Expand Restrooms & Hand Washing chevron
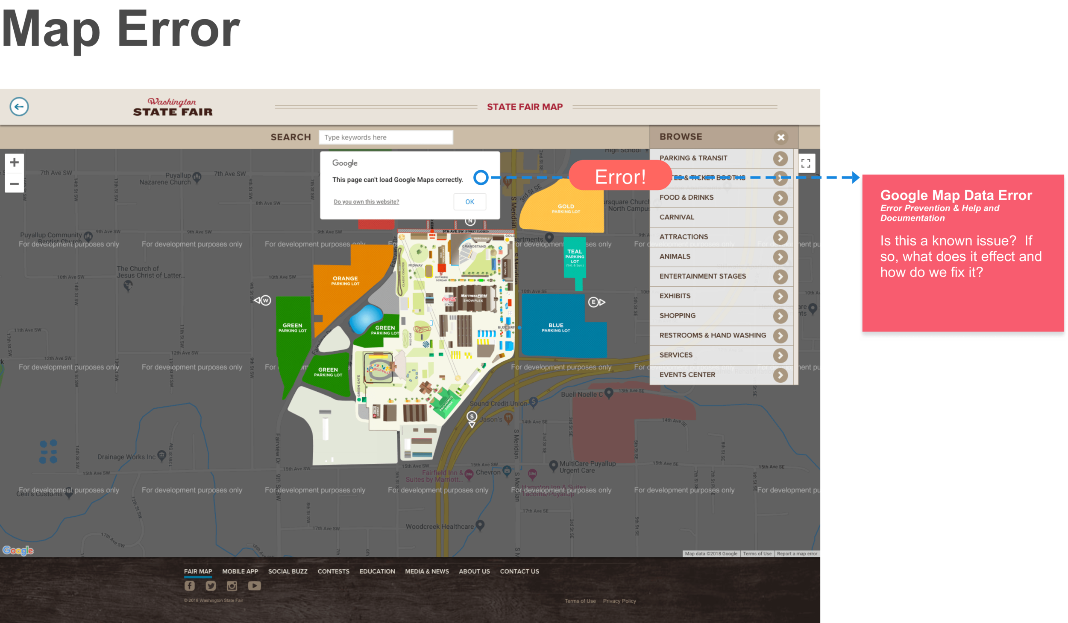The height and width of the screenshot is (623, 1068). coord(780,336)
